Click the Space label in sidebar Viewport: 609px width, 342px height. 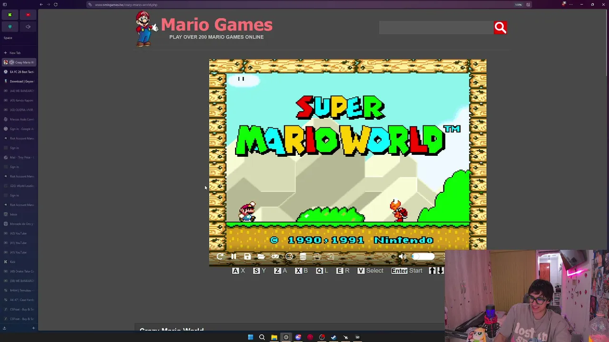pos(8,38)
